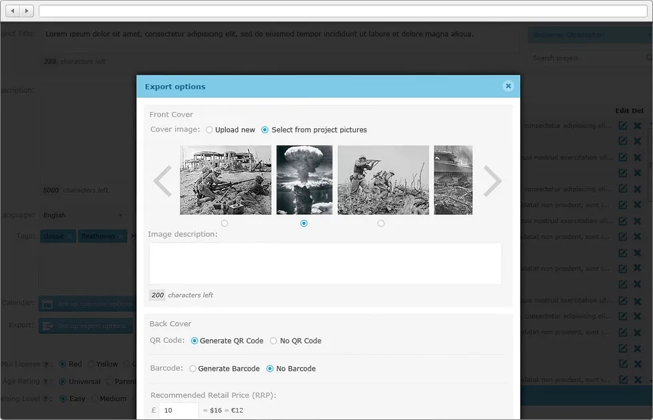
Task: Open the Language dropdown showing English
Action: pyautogui.click(x=83, y=215)
